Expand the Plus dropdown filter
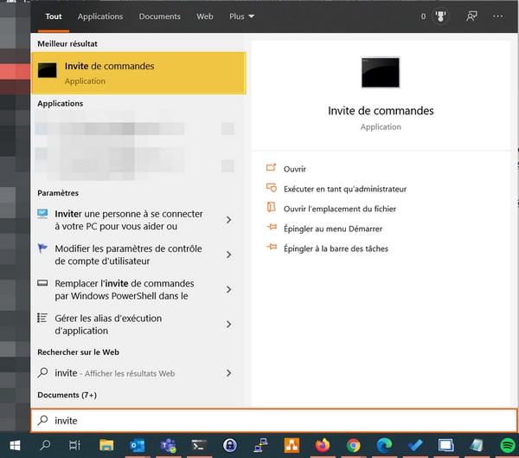 [241, 16]
